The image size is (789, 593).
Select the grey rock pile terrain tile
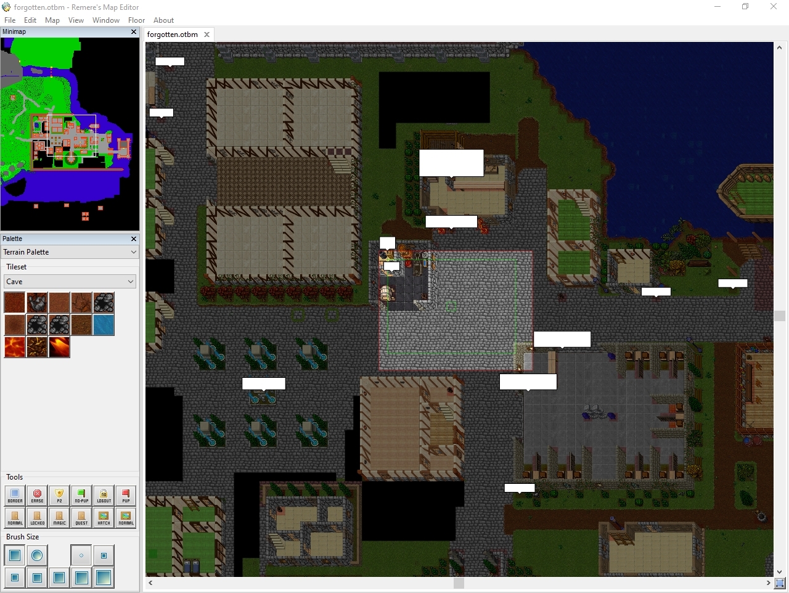click(x=37, y=303)
